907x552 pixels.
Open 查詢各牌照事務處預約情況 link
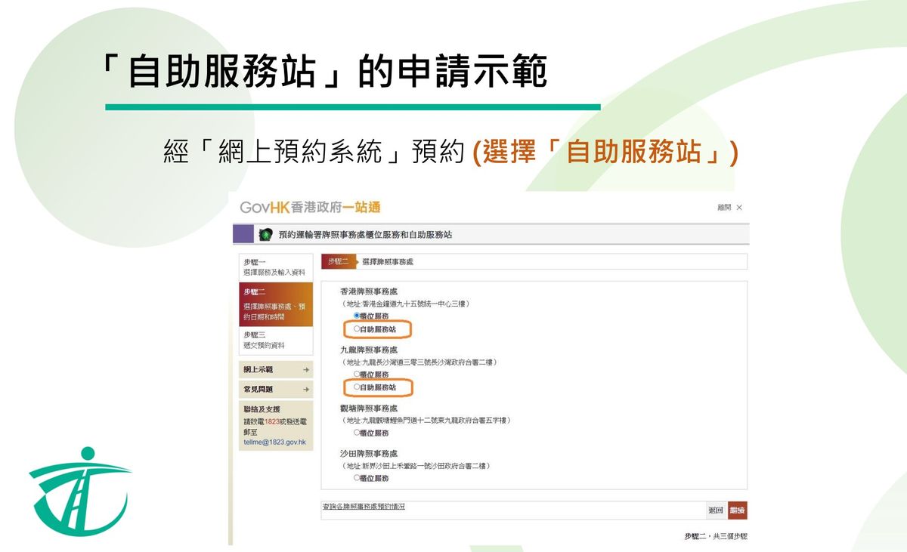pos(364,506)
